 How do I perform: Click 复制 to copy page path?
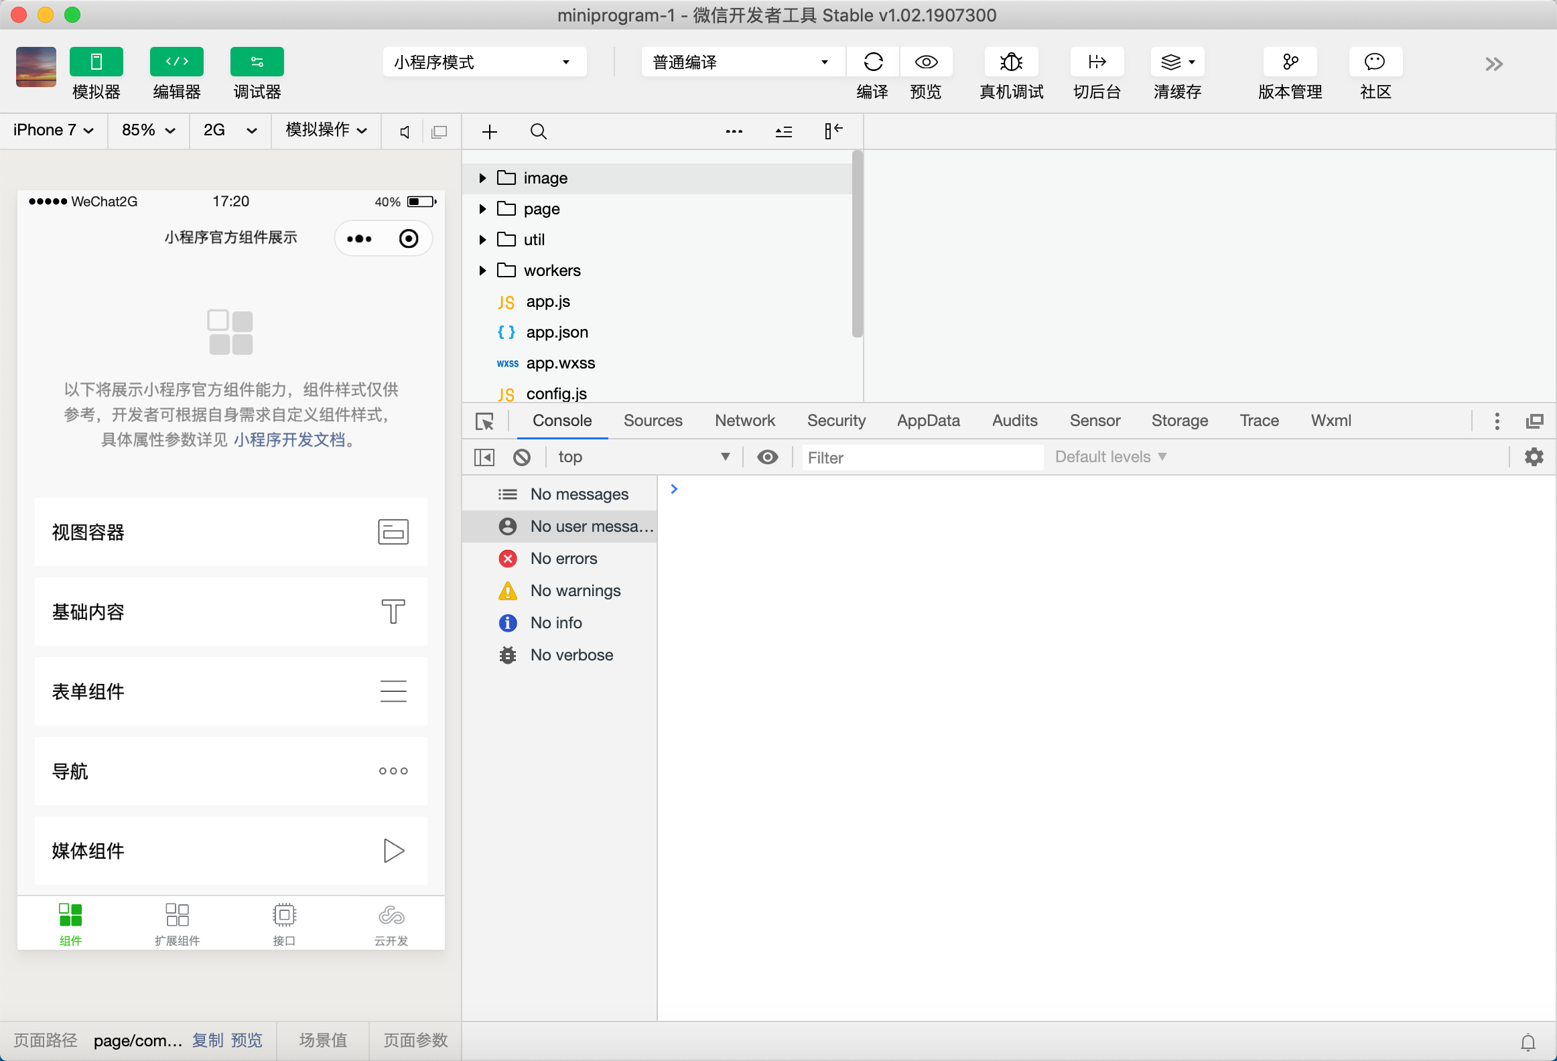(208, 1040)
